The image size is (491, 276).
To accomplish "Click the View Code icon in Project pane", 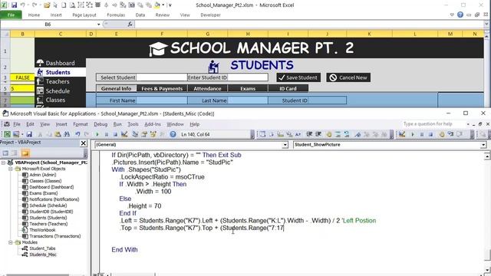I will pos(5,153).
